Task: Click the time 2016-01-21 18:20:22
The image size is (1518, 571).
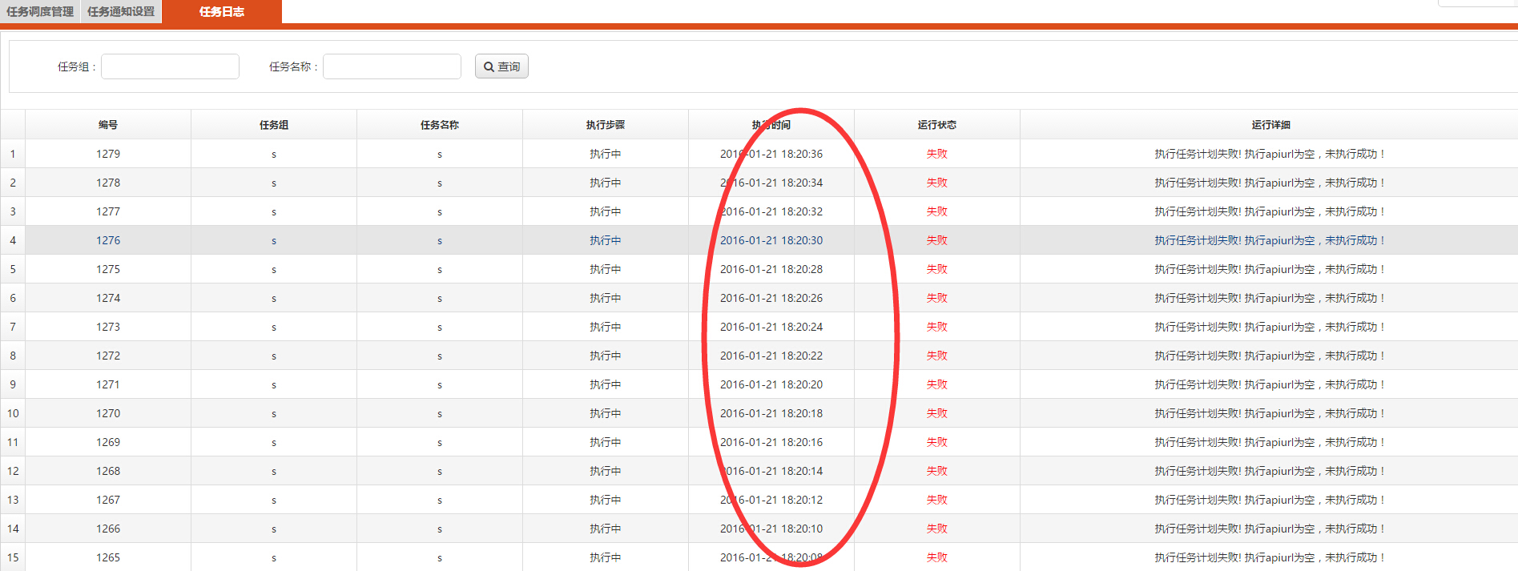Action: [x=771, y=356]
